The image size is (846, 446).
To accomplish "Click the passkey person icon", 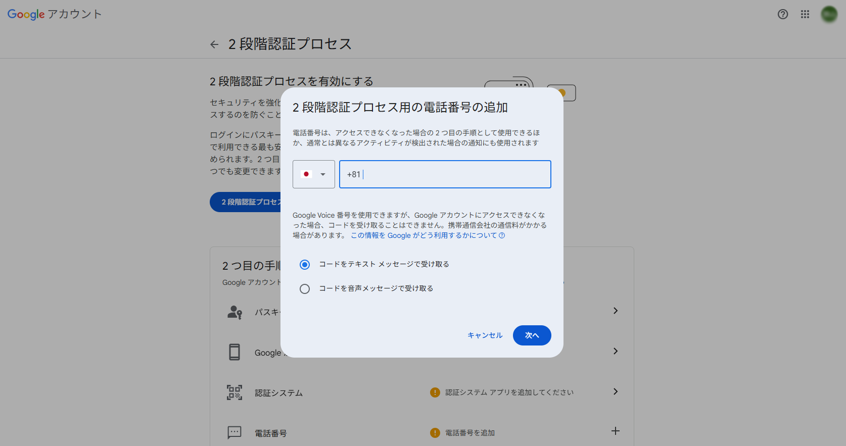I will click(234, 312).
